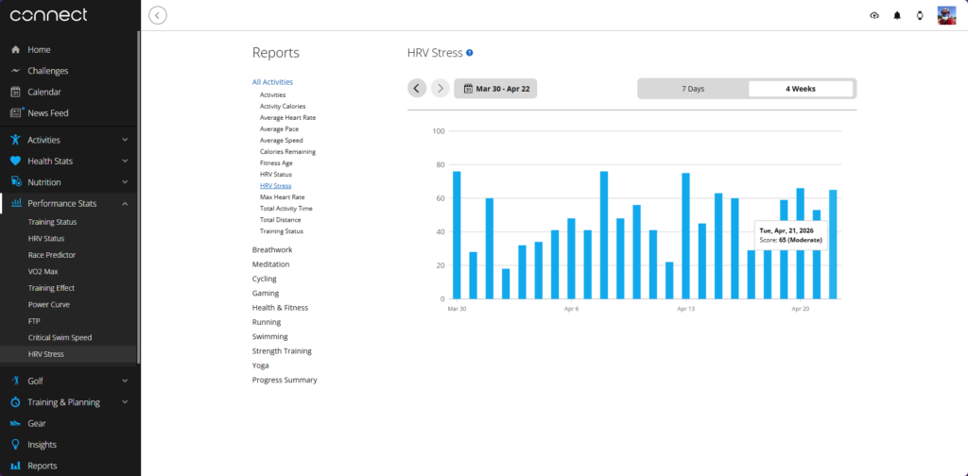The image size is (968, 476).
Task: Open Progress Summary report category
Action: [x=285, y=381]
